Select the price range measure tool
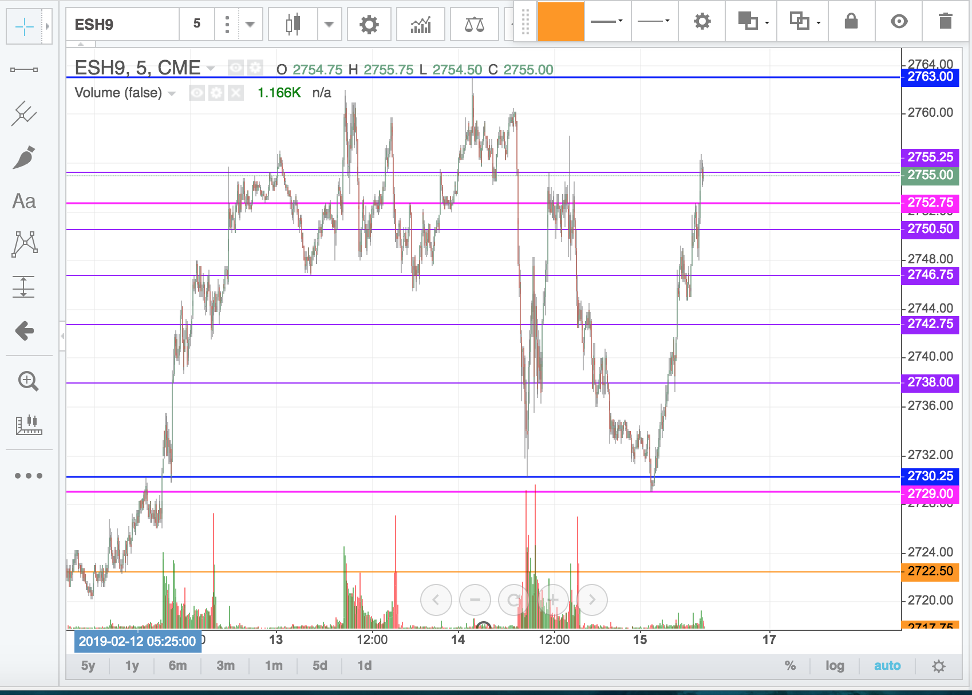This screenshot has height=695, width=972. click(24, 287)
